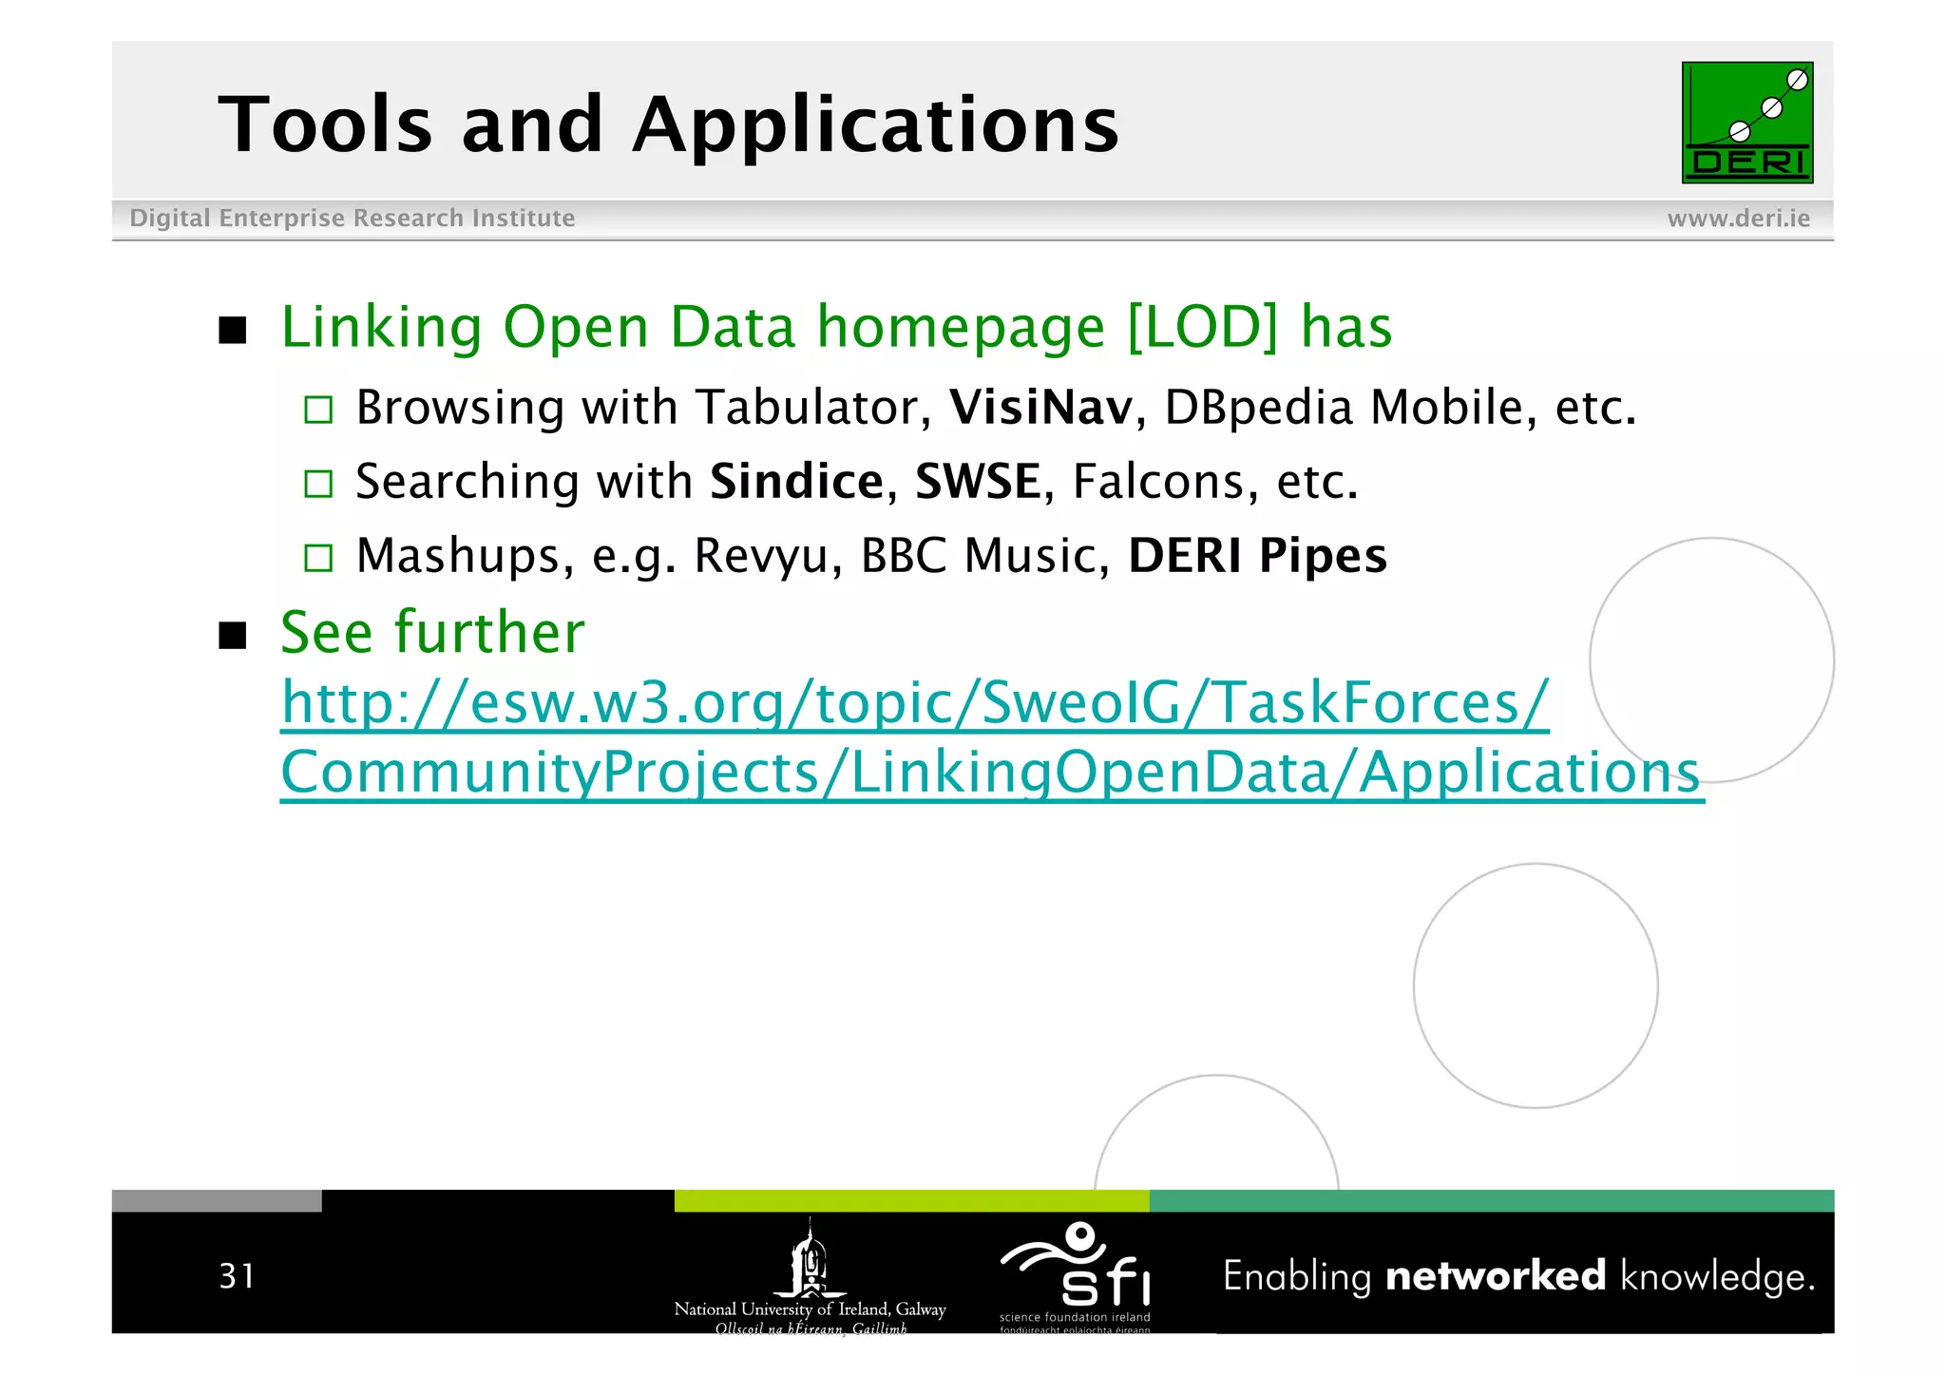Click the 'See further' bullet text

(x=432, y=632)
